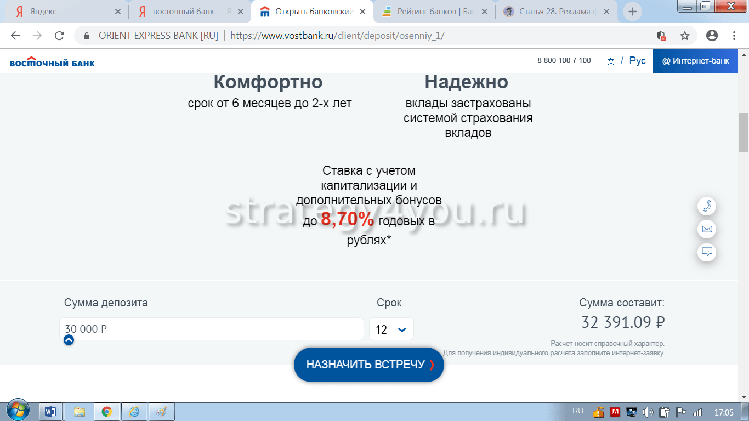Click the Vostochny Bank logo
Screen dimensions: 749x421
coord(52,61)
